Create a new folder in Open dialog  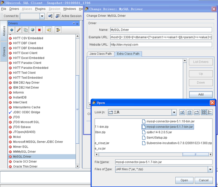point(197,112)
